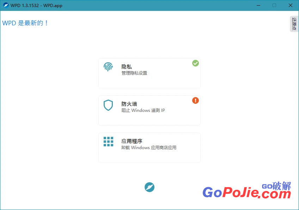The image size is (299, 210).
Task: Open the 隐私 card title
Action: click(127, 67)
